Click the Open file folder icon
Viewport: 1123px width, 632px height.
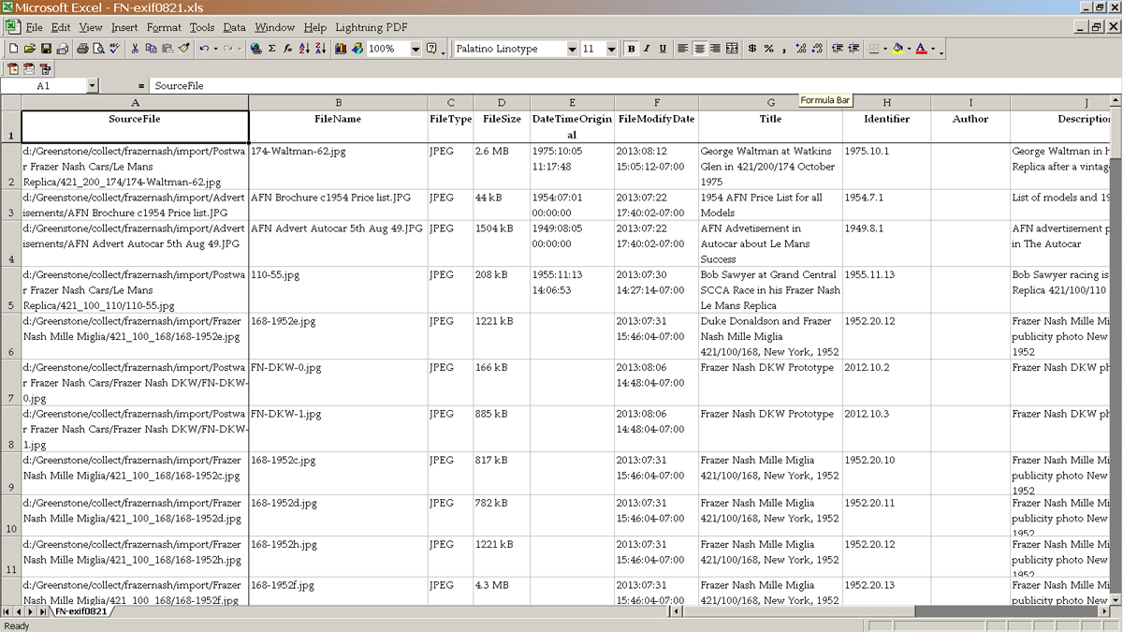[29, 49]
